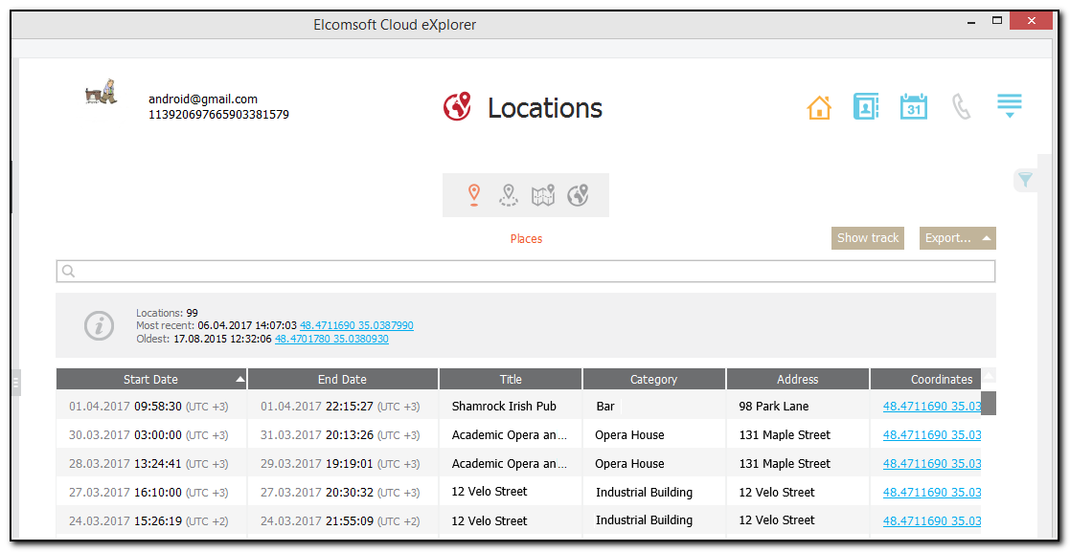The image size is (1070, 552).
Task: Open the most recent location coordinates link
Action: [356, 326]
